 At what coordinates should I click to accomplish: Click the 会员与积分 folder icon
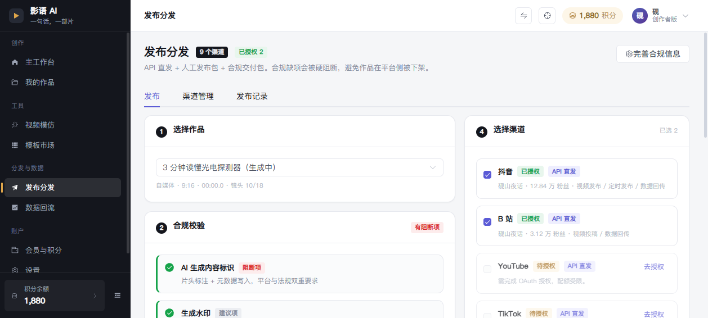pos(15,250)
